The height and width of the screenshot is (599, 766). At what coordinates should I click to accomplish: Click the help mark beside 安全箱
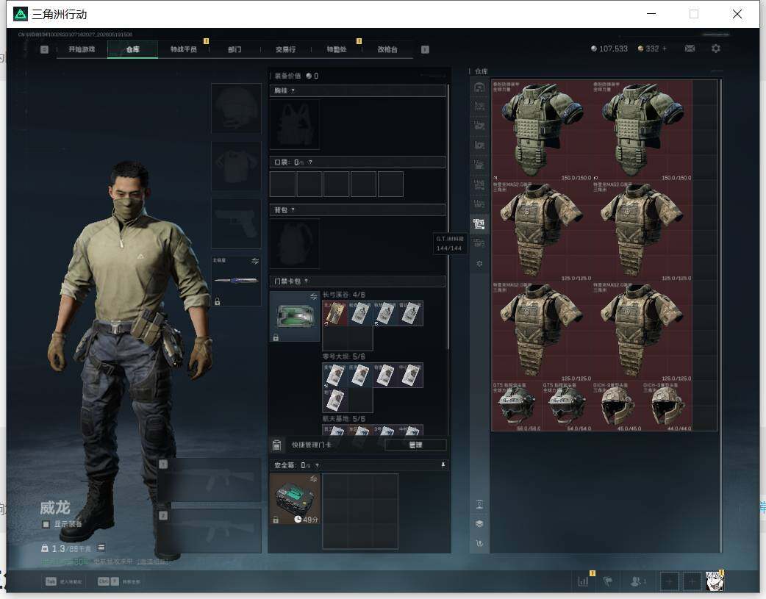pyautogui.click(x=317, y=465)
